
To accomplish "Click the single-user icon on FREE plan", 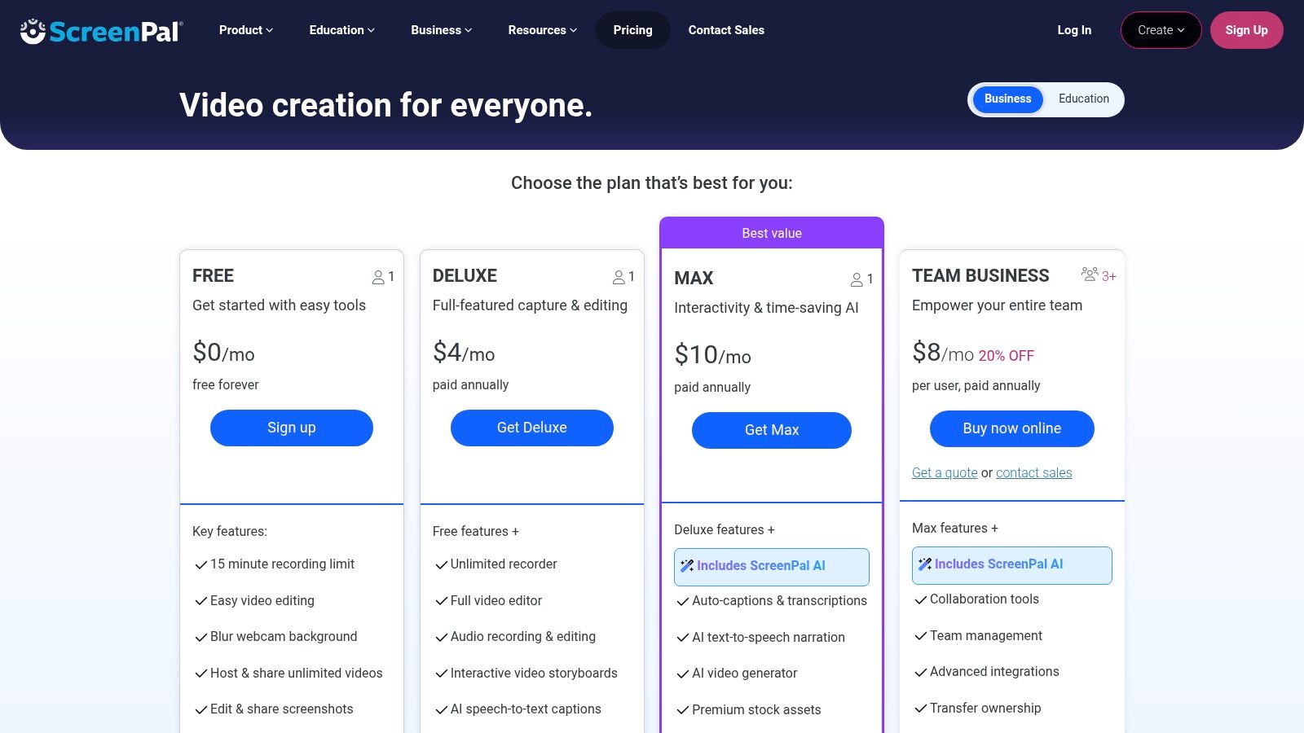I will coord(378,278).
